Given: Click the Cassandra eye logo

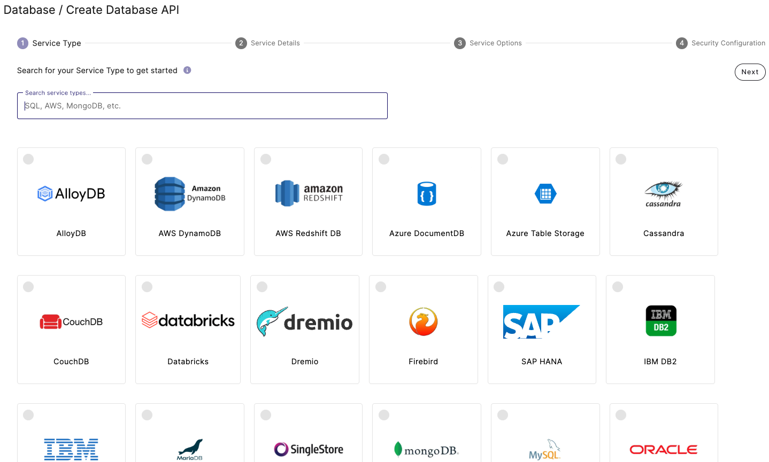Looking at the screenshot, I should click(x=663, y=193).
